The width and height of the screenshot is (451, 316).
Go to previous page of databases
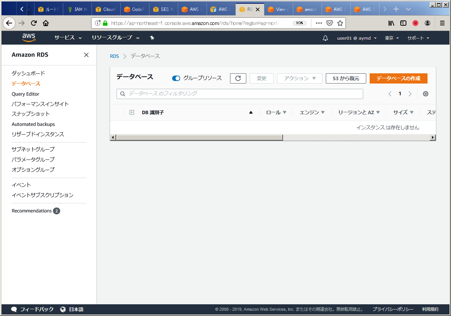[390, 94]
